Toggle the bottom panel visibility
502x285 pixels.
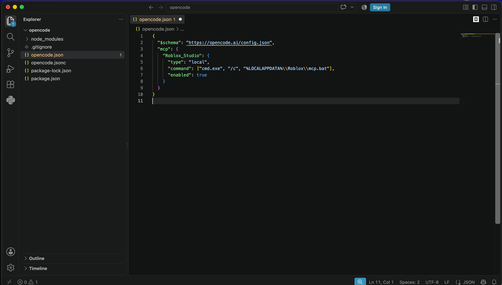[x=484, y=7]
